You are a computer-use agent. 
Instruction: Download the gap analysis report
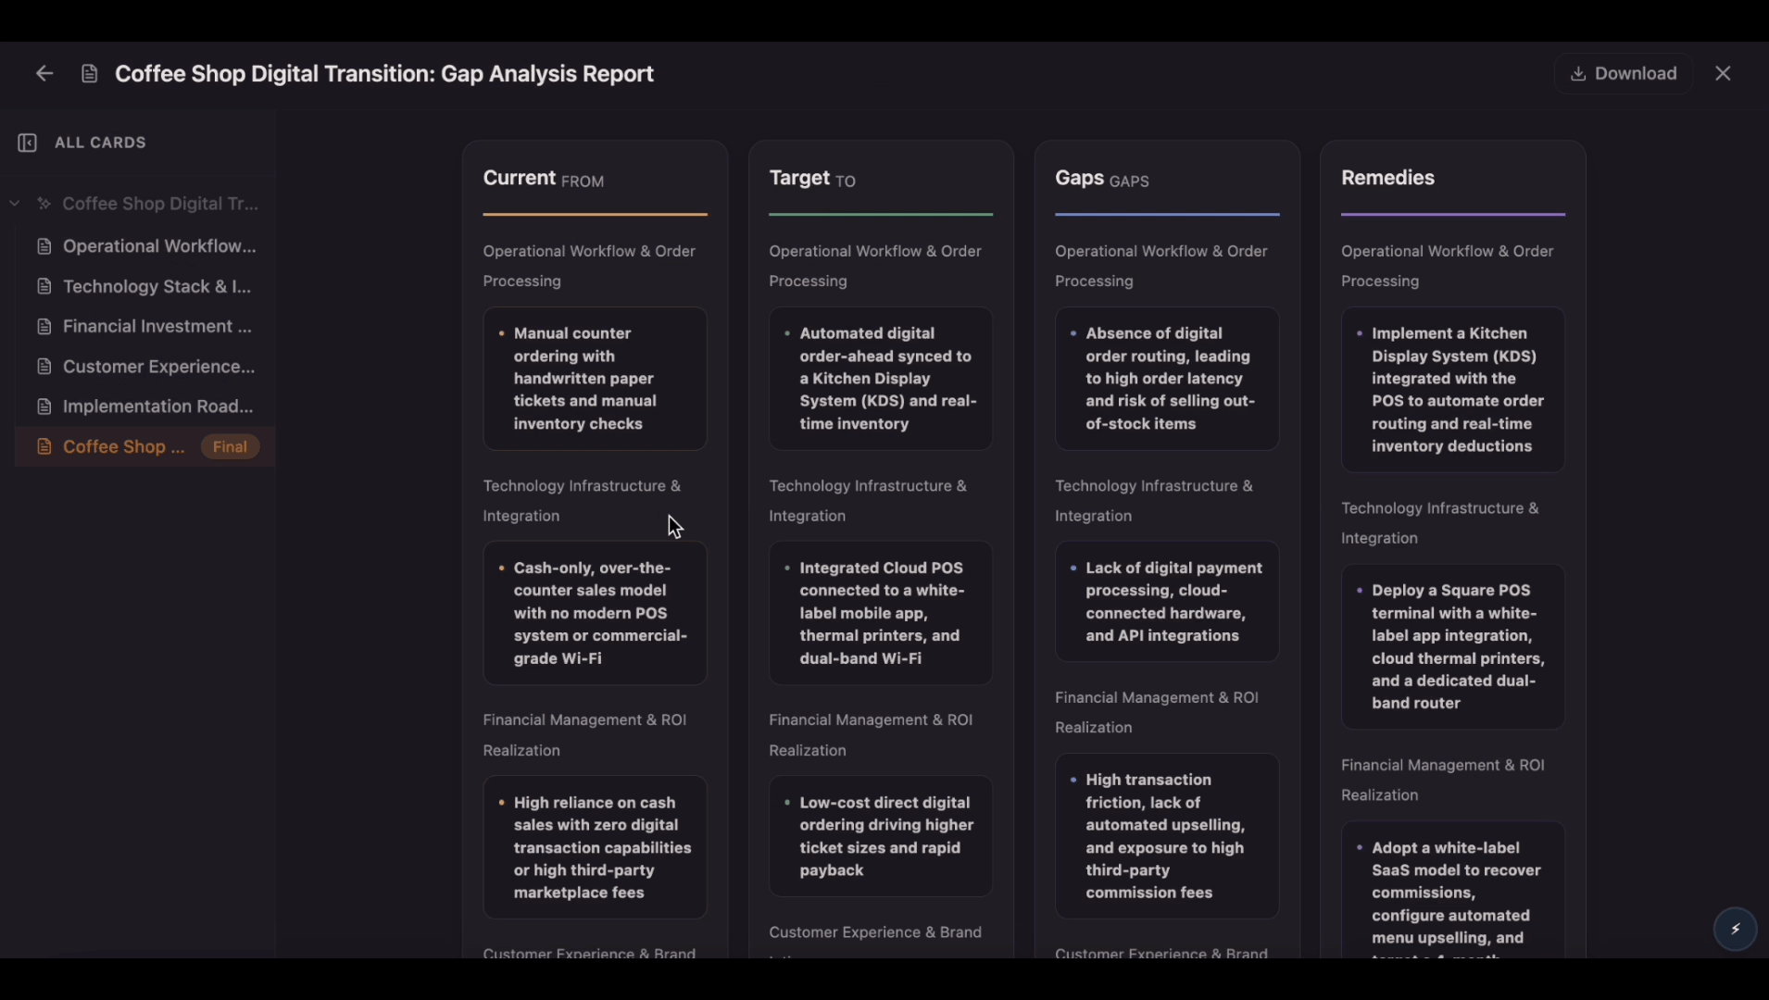tap(1623, 73)
